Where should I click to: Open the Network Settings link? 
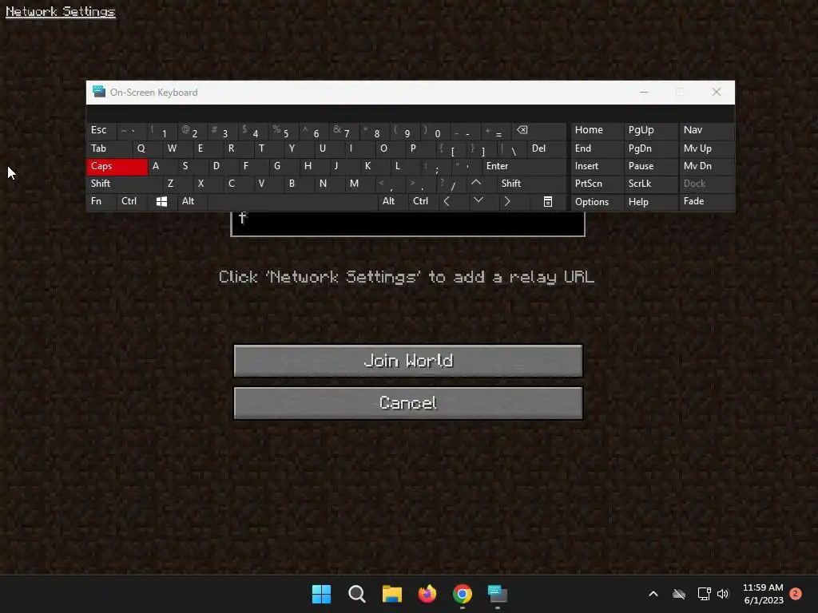point(61,11)
